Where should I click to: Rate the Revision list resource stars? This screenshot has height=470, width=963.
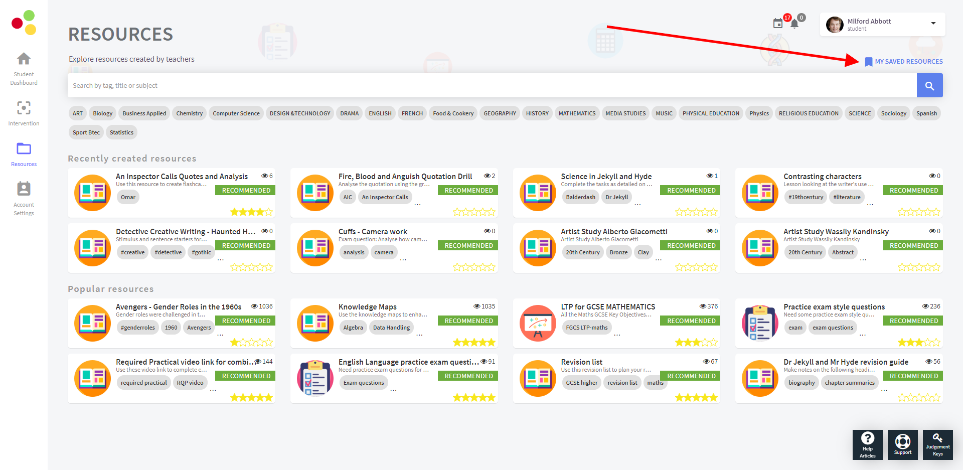pos(696,398)
